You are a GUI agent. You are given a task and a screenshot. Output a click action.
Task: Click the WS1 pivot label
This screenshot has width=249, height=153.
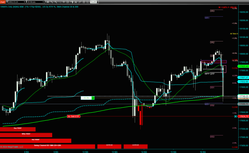(x=207, y=104)
